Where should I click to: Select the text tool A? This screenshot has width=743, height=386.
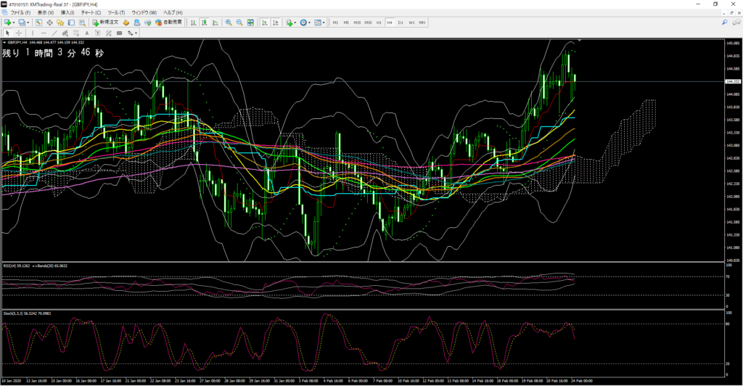tap(87, 33)
